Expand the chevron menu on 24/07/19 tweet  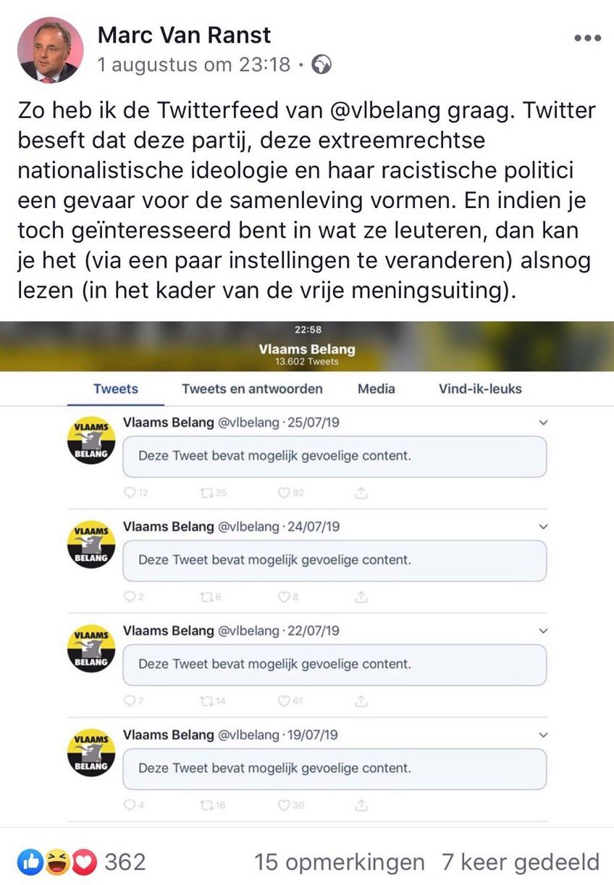point(544,527)
